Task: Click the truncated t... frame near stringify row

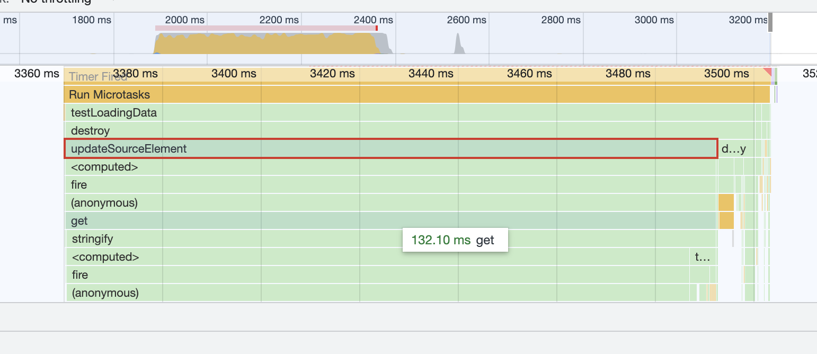Action: (x=703, y=256)
